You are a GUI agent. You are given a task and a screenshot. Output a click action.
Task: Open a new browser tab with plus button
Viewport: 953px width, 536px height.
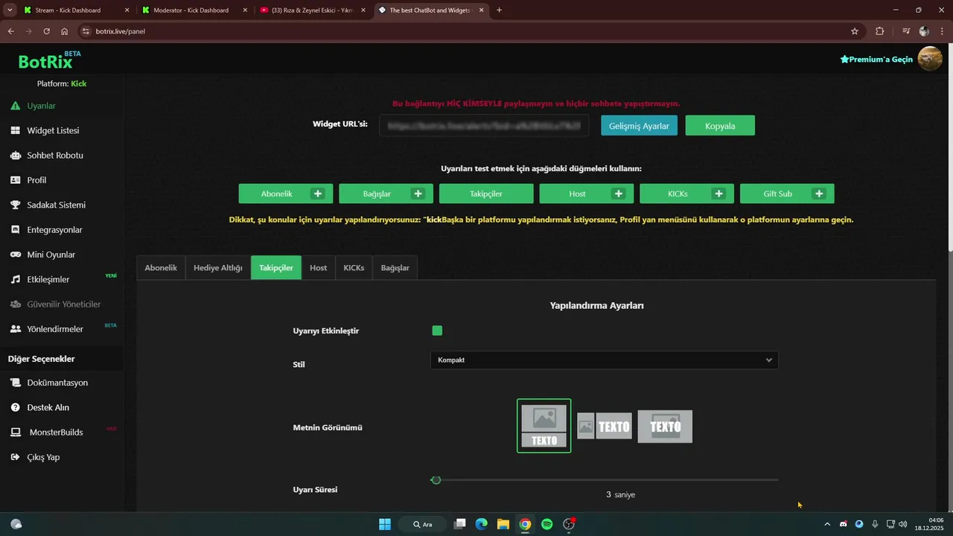[499, 10]
